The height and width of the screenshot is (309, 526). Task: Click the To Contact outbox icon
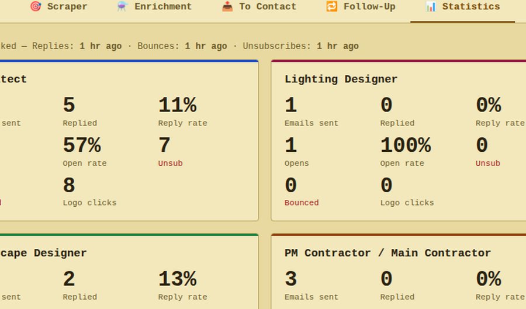click(227, 6)
